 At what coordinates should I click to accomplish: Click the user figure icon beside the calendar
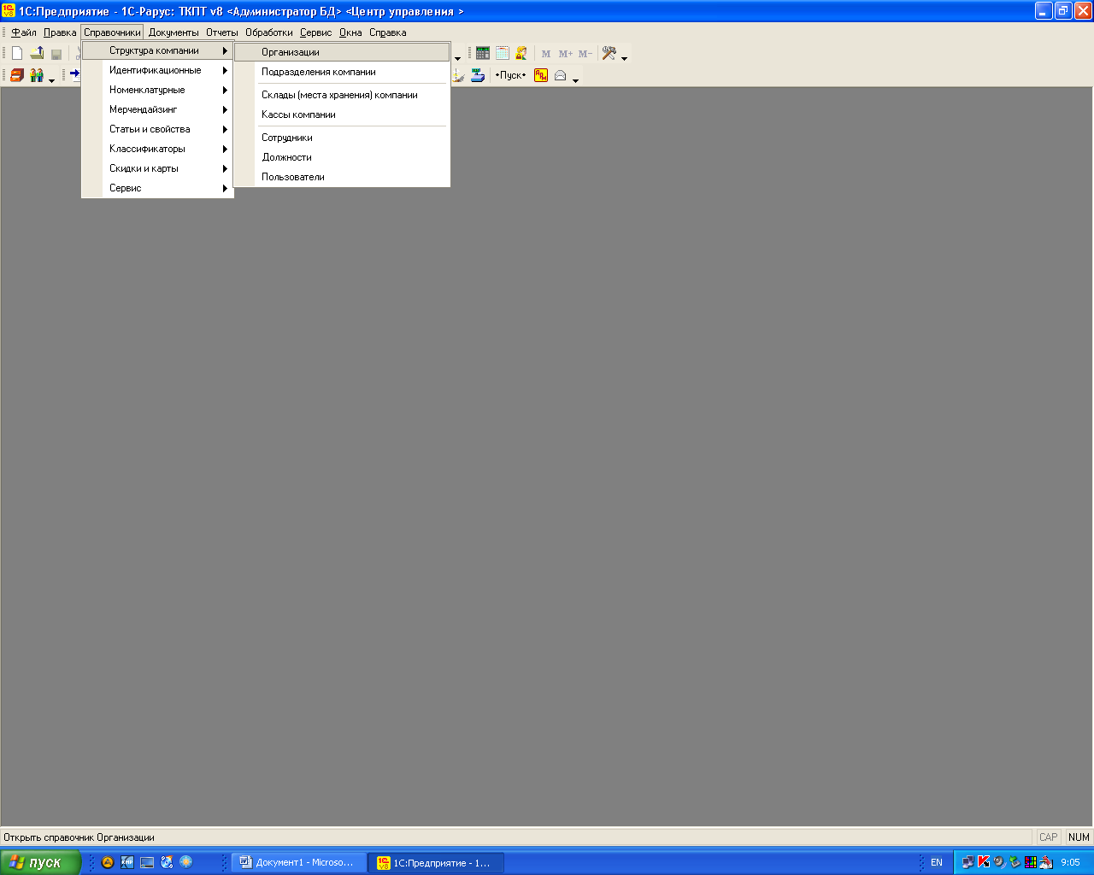521,53
